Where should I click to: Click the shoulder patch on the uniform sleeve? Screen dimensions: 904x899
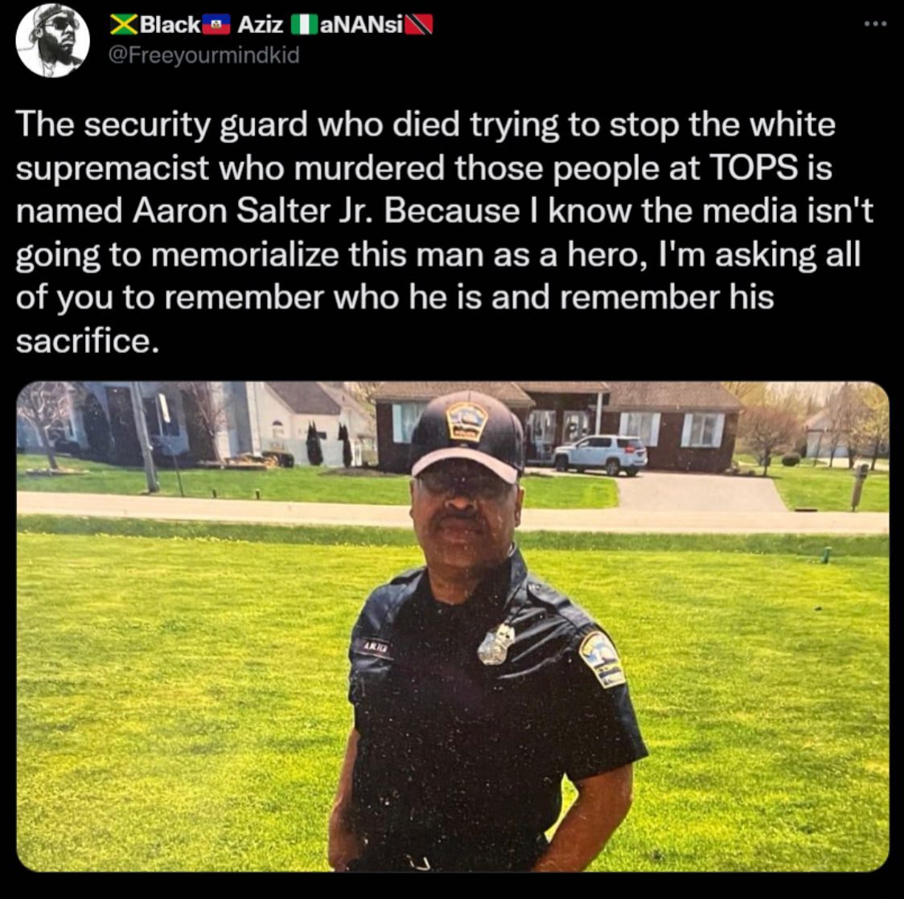coord(602,659)
